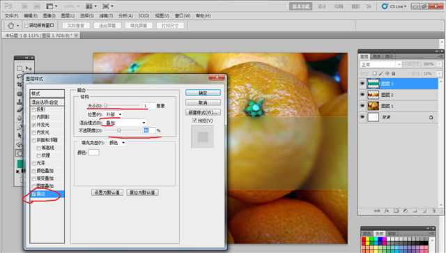Toggle the 外发光 outer glow checkbox
This screenshot has width=446, height=253.
click(x=34, y=125)
